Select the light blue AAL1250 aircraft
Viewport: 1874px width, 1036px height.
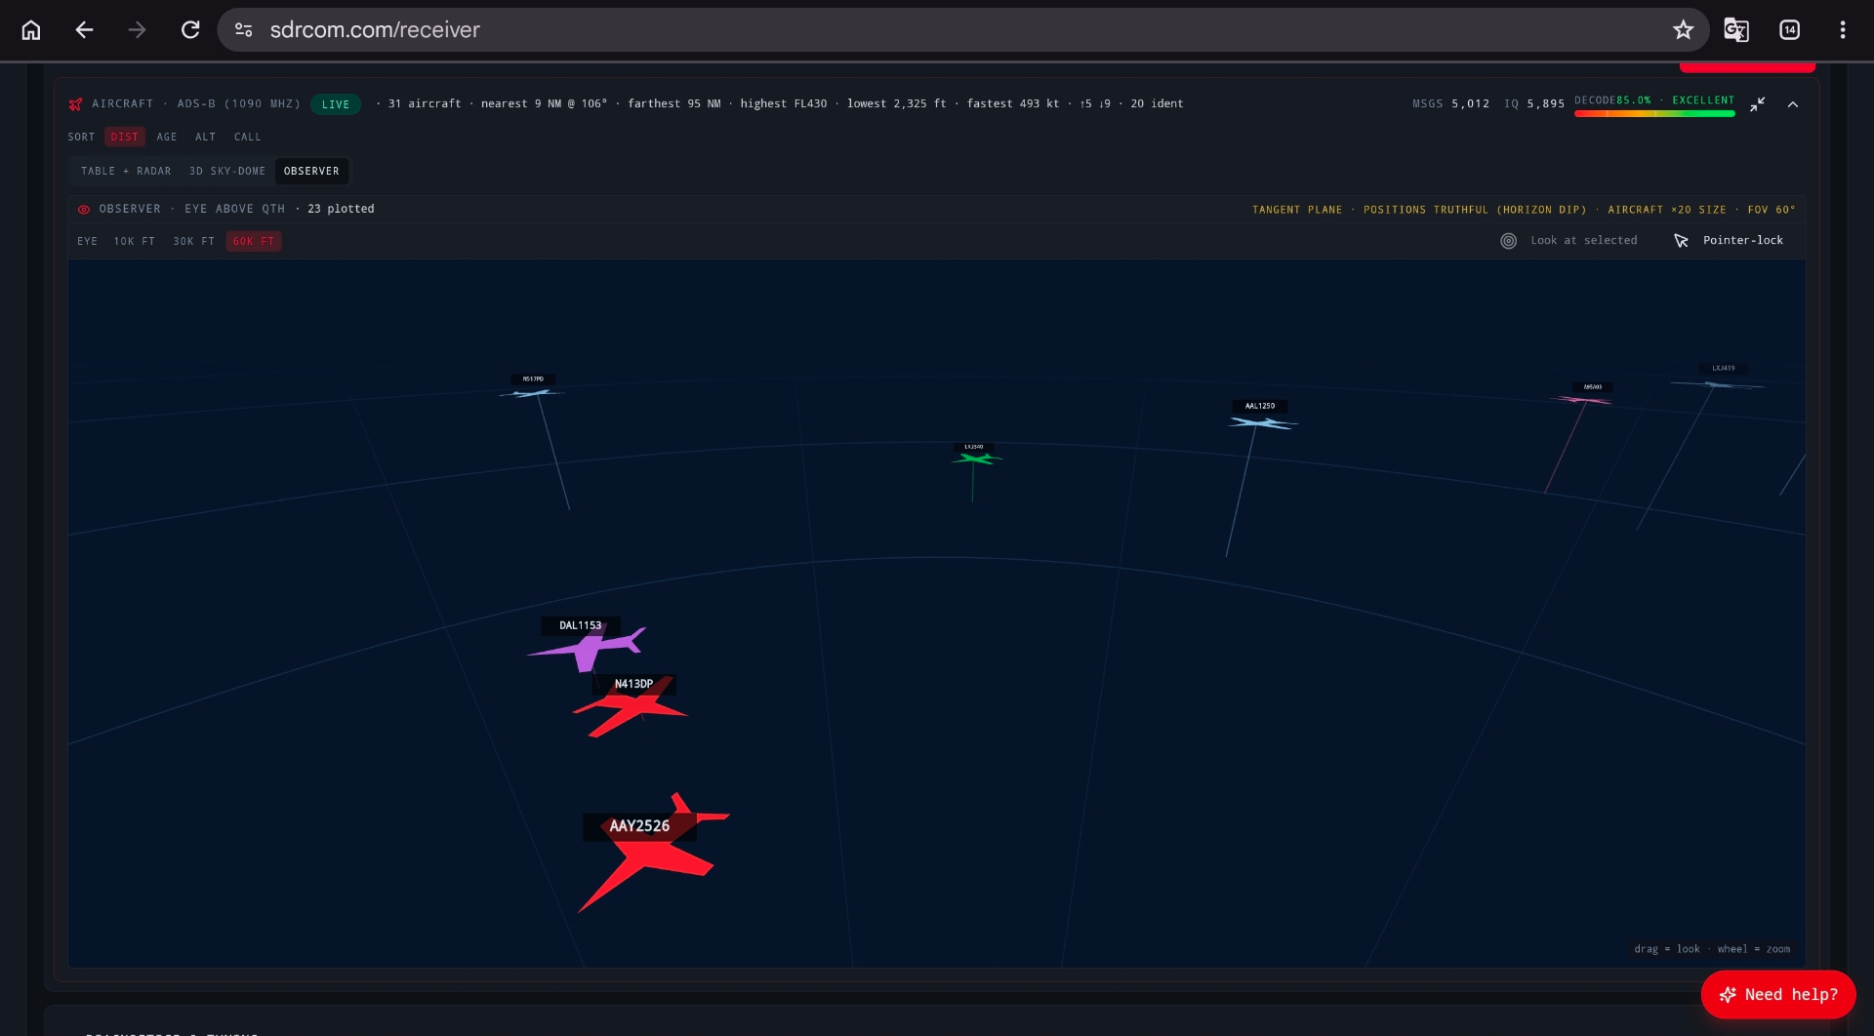pos(1262,423)
